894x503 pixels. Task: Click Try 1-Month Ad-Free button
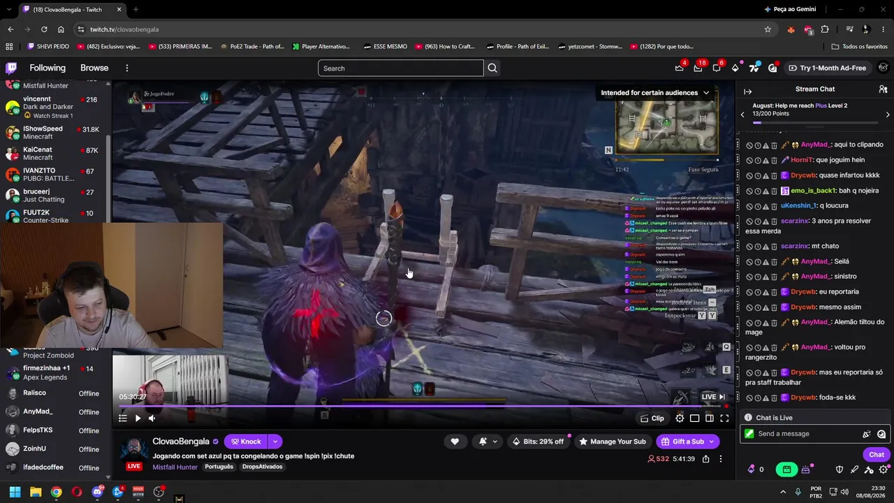[828, 68]
